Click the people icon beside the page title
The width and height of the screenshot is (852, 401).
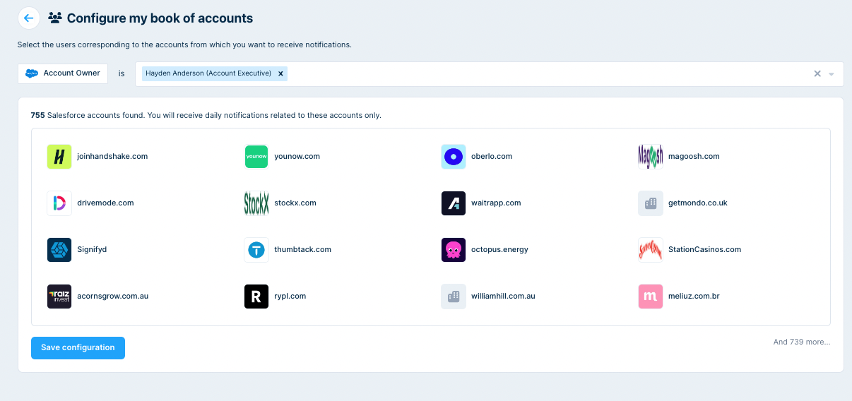tap(55, 18)
